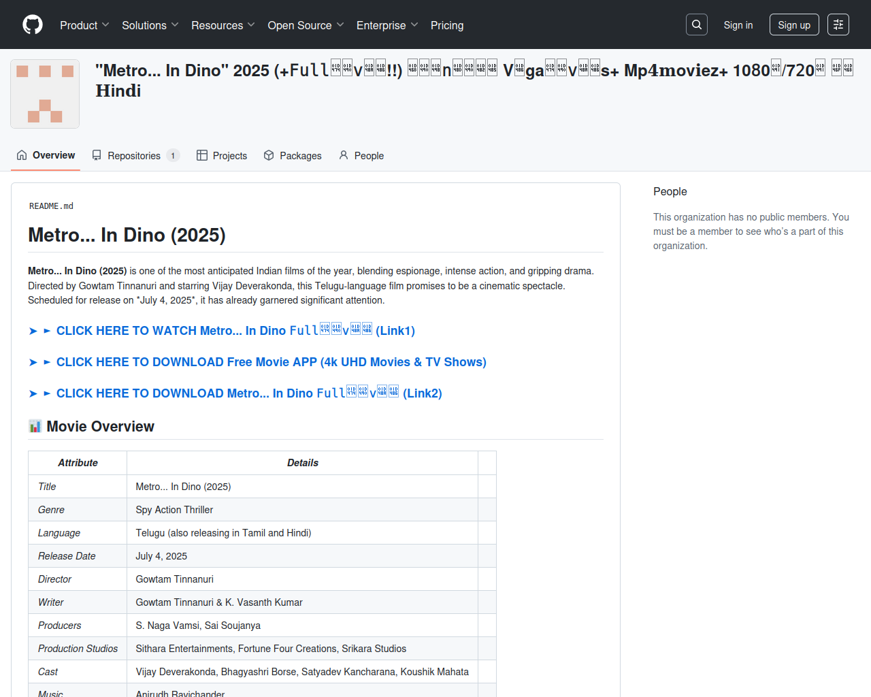The image size is (871, 697).
Task: Expand the Product menu
Action: coord(84,25)
